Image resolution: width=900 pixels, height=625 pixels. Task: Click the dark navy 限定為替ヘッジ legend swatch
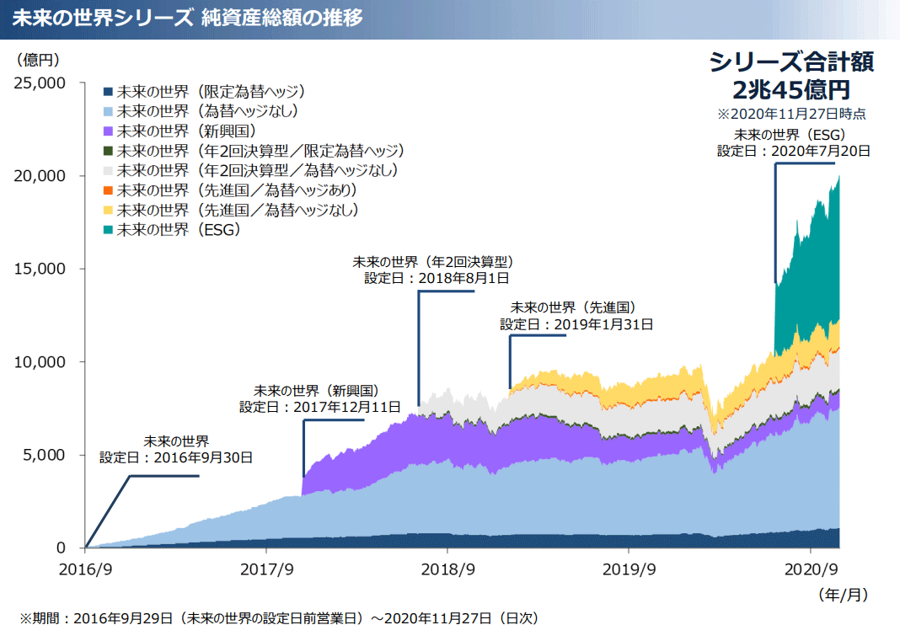pos(108,92)
